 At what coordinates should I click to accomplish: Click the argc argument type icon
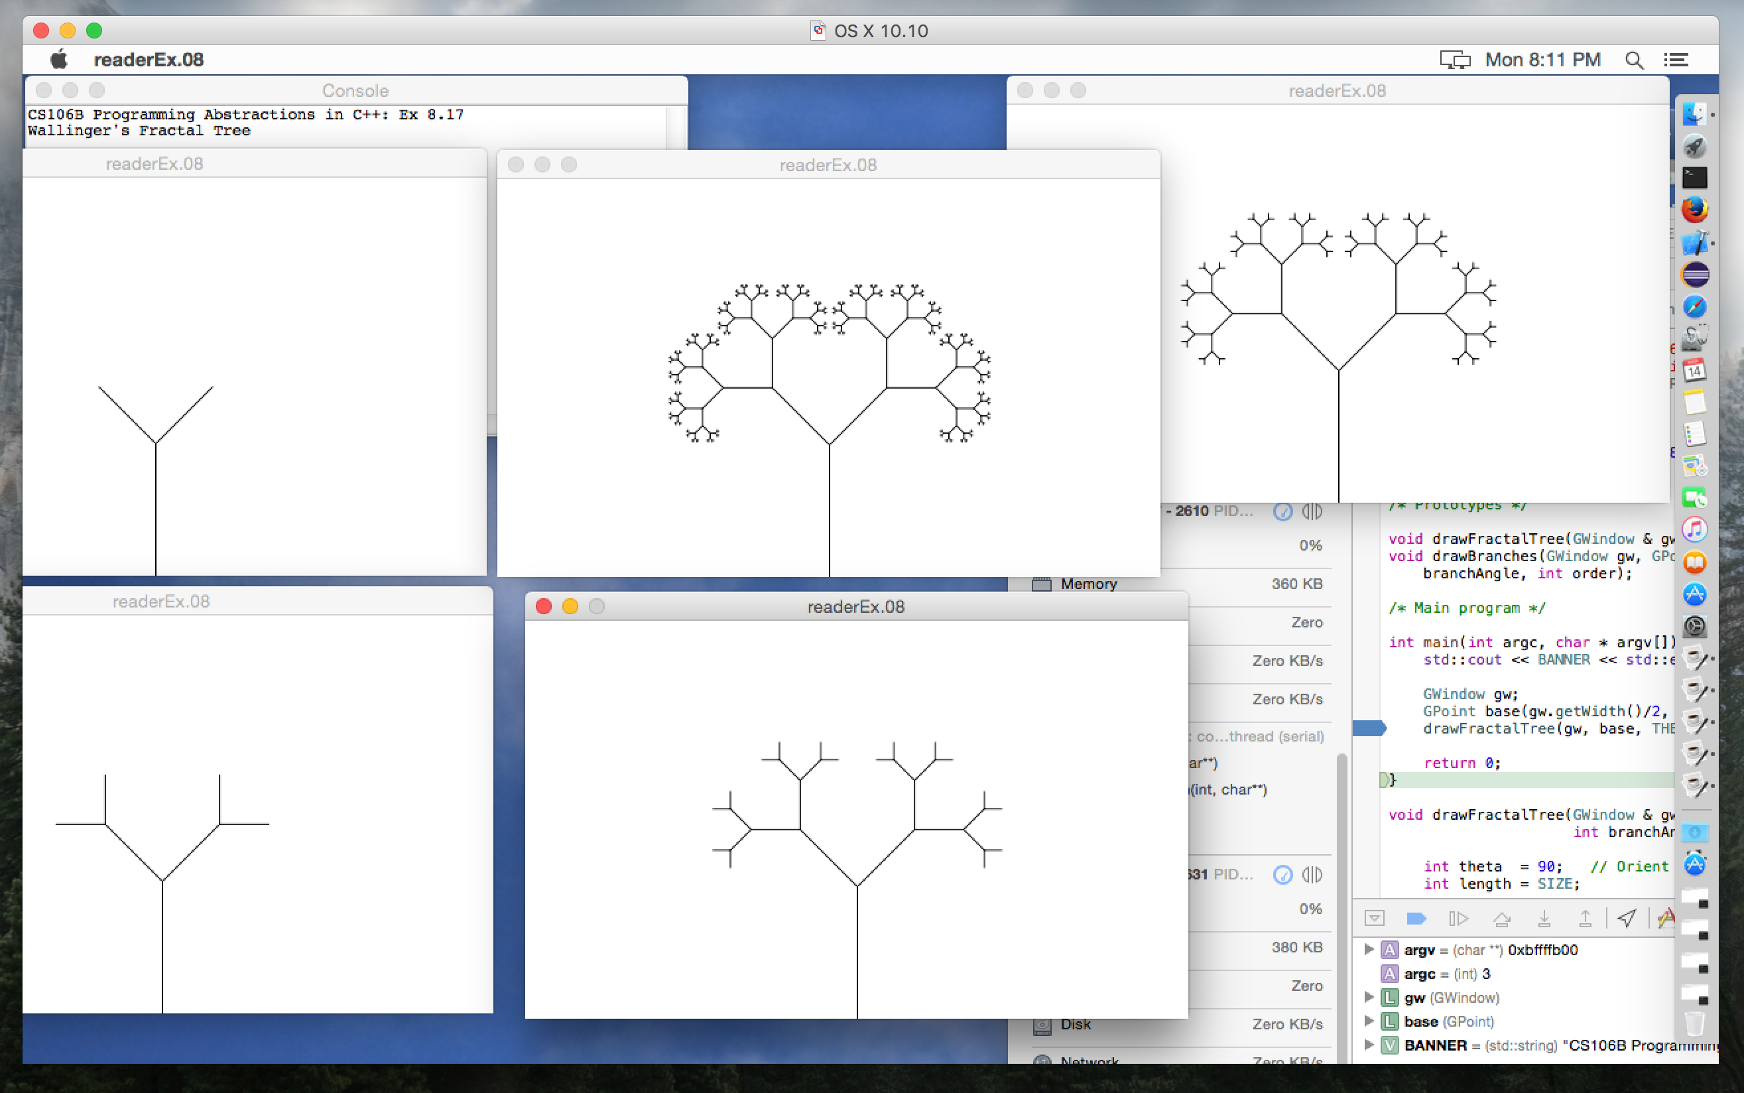coord(1389,974)
